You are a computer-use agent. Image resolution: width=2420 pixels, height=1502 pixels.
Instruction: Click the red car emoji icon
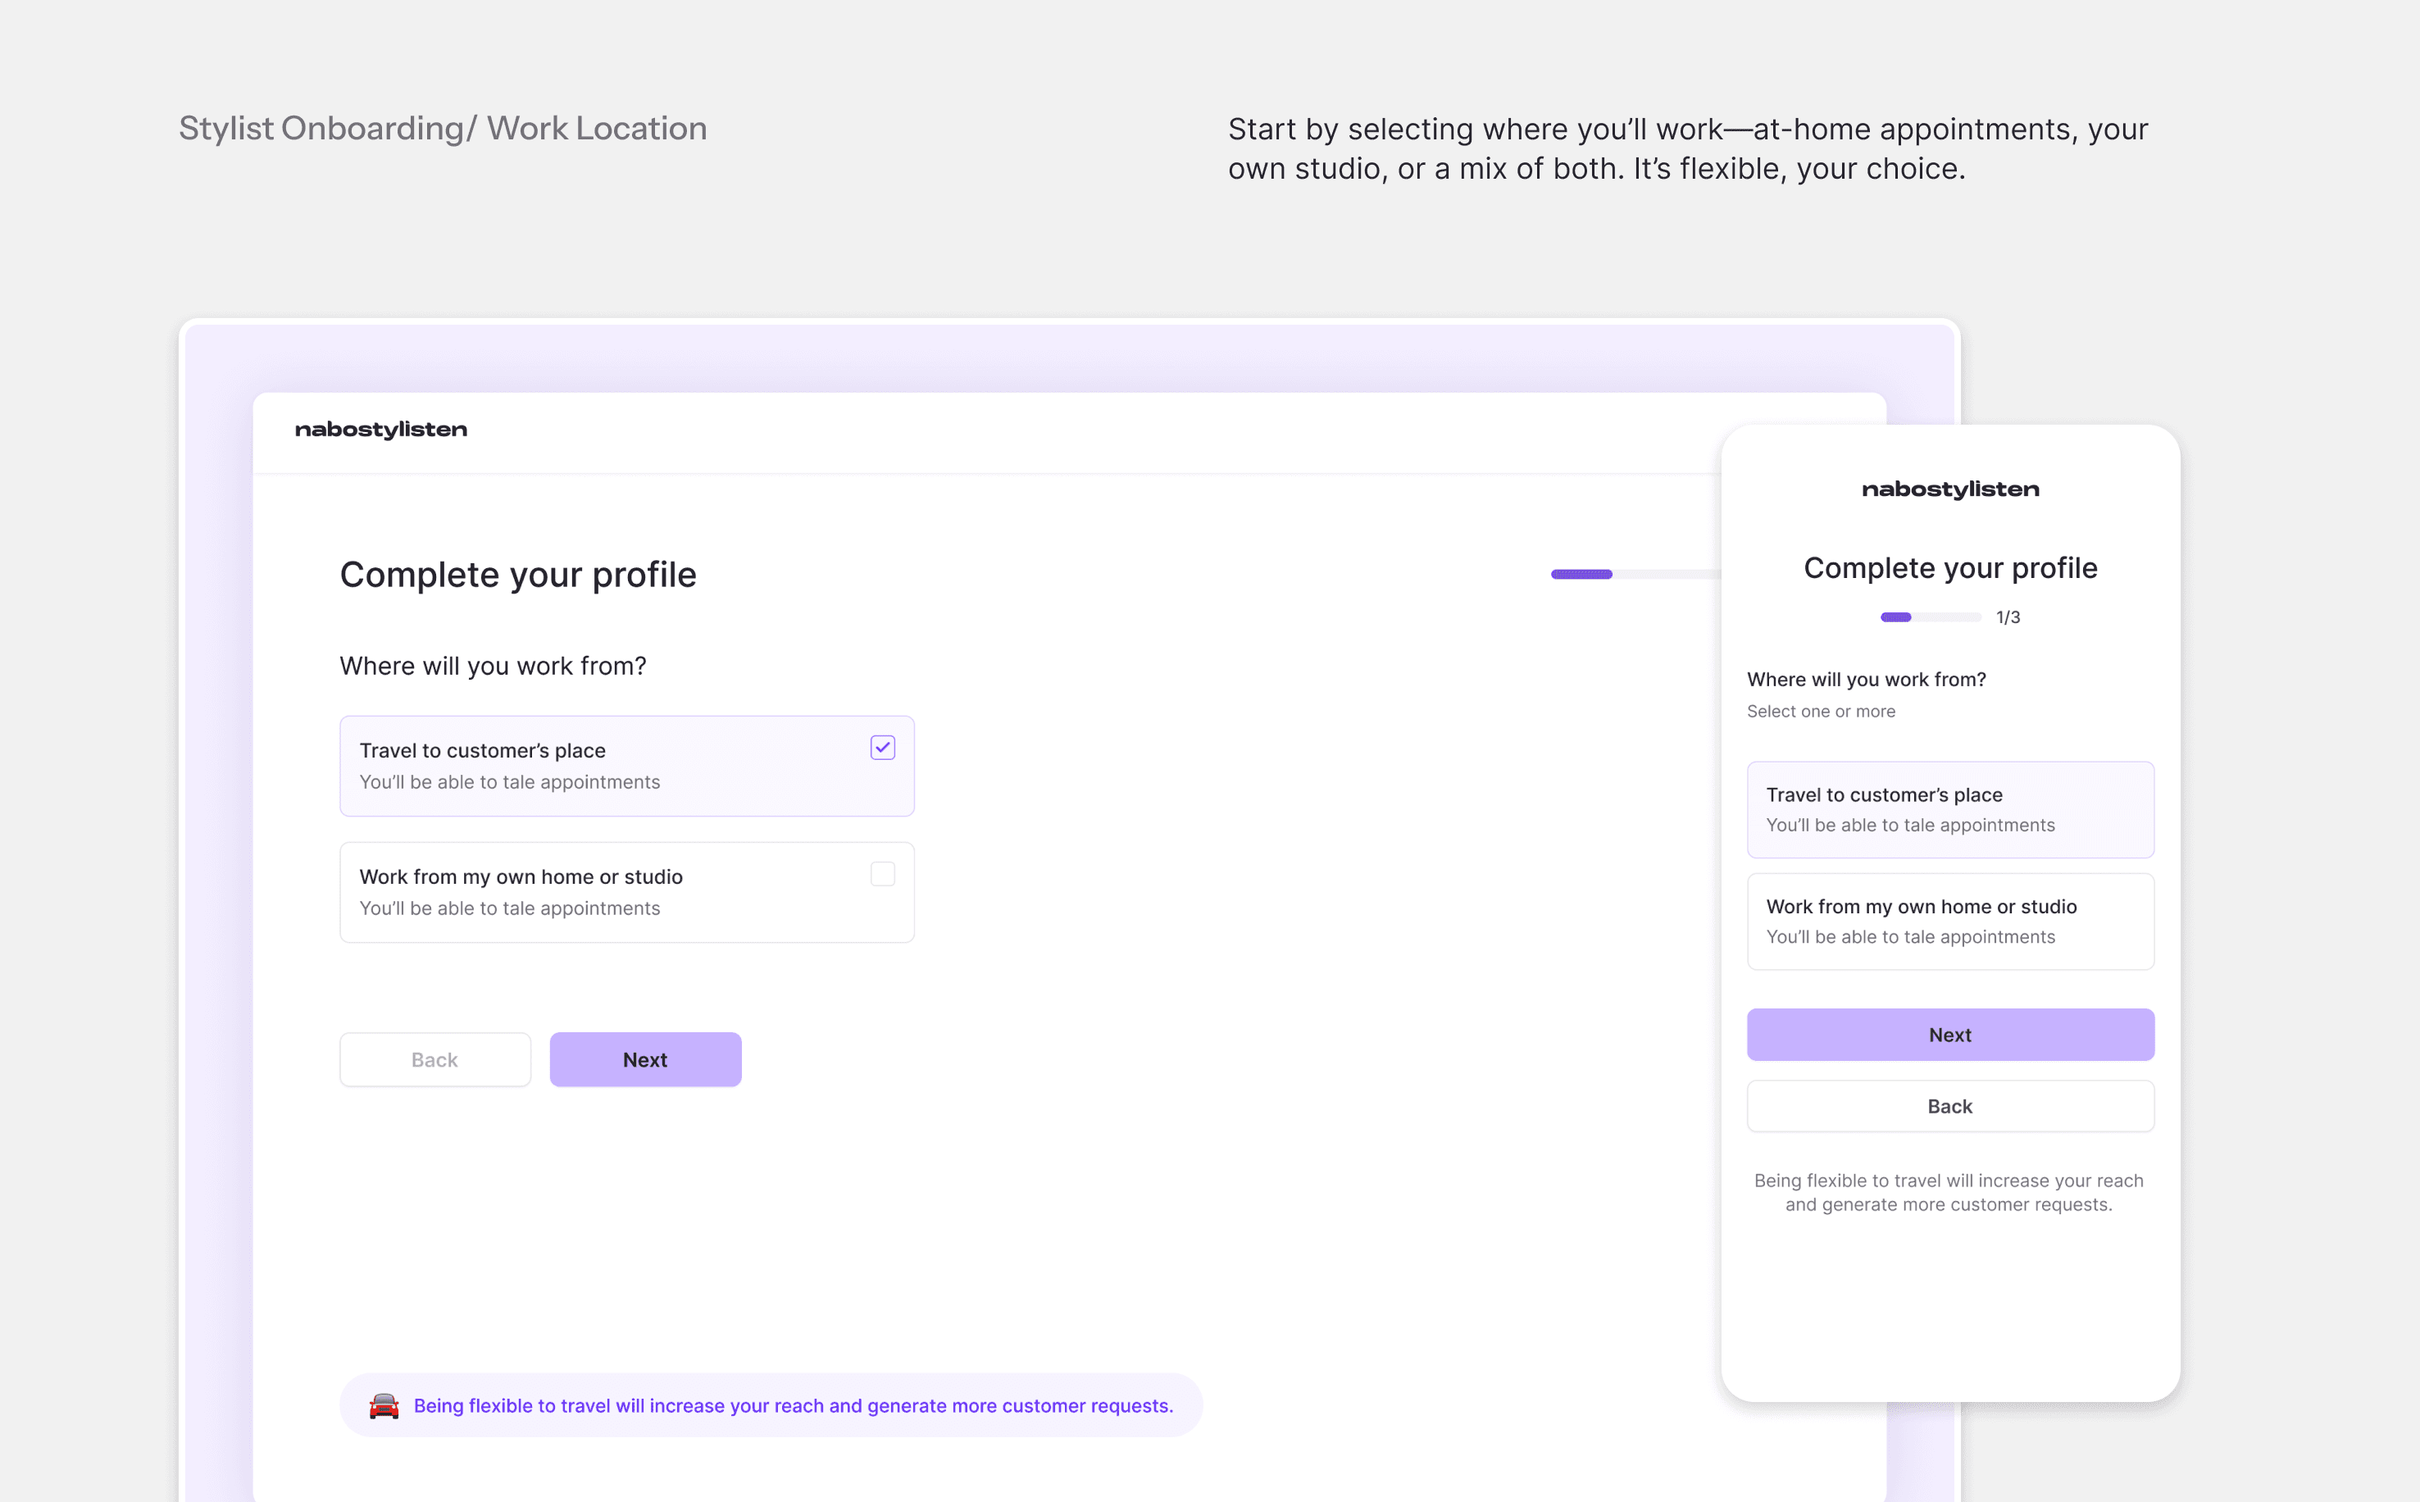[x=384, y=1405]
